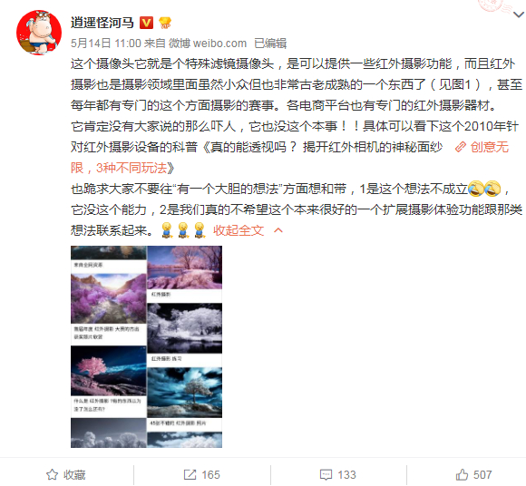The height and width of the screenshot is (486, 526).
Task: Click the star favorite icon
Action: point(52,474)
